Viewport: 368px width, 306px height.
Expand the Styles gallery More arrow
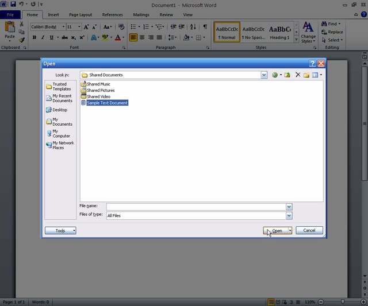296,40
